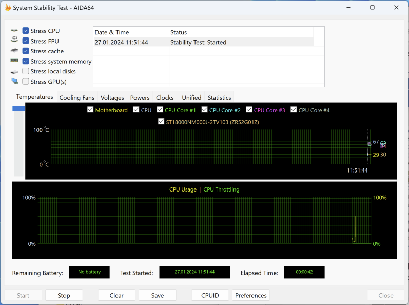Click the Date & Time column header
Screen dimensions: 409x305
pyautogui.click(x=131, y=32)
